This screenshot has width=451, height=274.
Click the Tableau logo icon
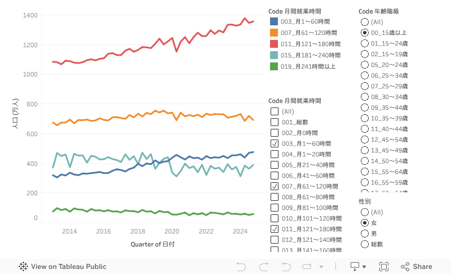(x=24, y=267)
